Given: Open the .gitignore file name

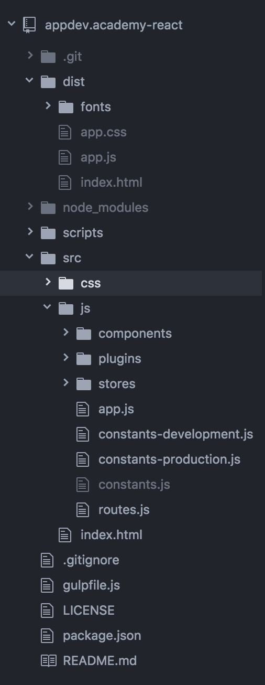Looking at the screenshot, I should [91, 560].
